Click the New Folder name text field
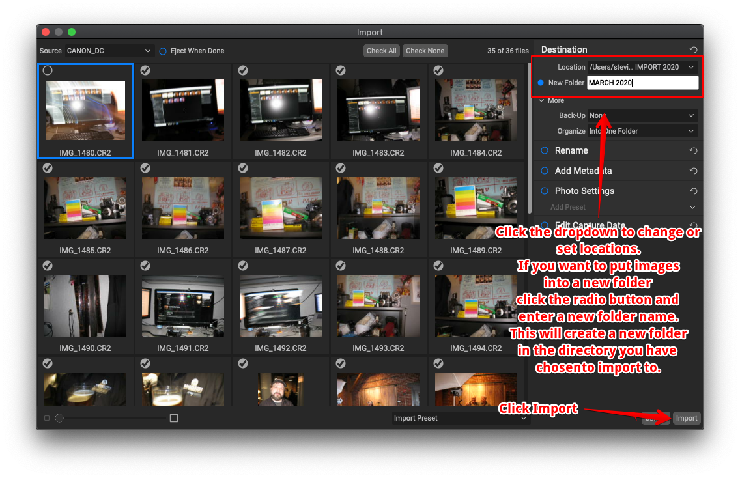 [x=642, y=83]
